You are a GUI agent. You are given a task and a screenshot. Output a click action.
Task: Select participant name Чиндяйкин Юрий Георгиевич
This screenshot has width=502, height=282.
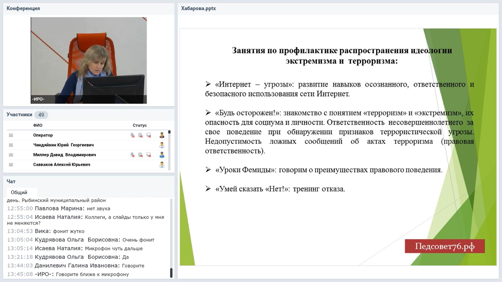click(x=63, y=145)
